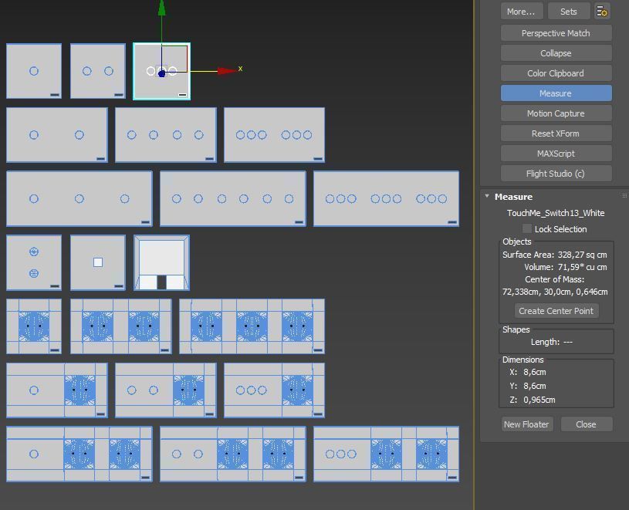The image size is (629, 510).
Task: Click the Volume 71,59* cu cm value
Action: [x=582, y=267]
